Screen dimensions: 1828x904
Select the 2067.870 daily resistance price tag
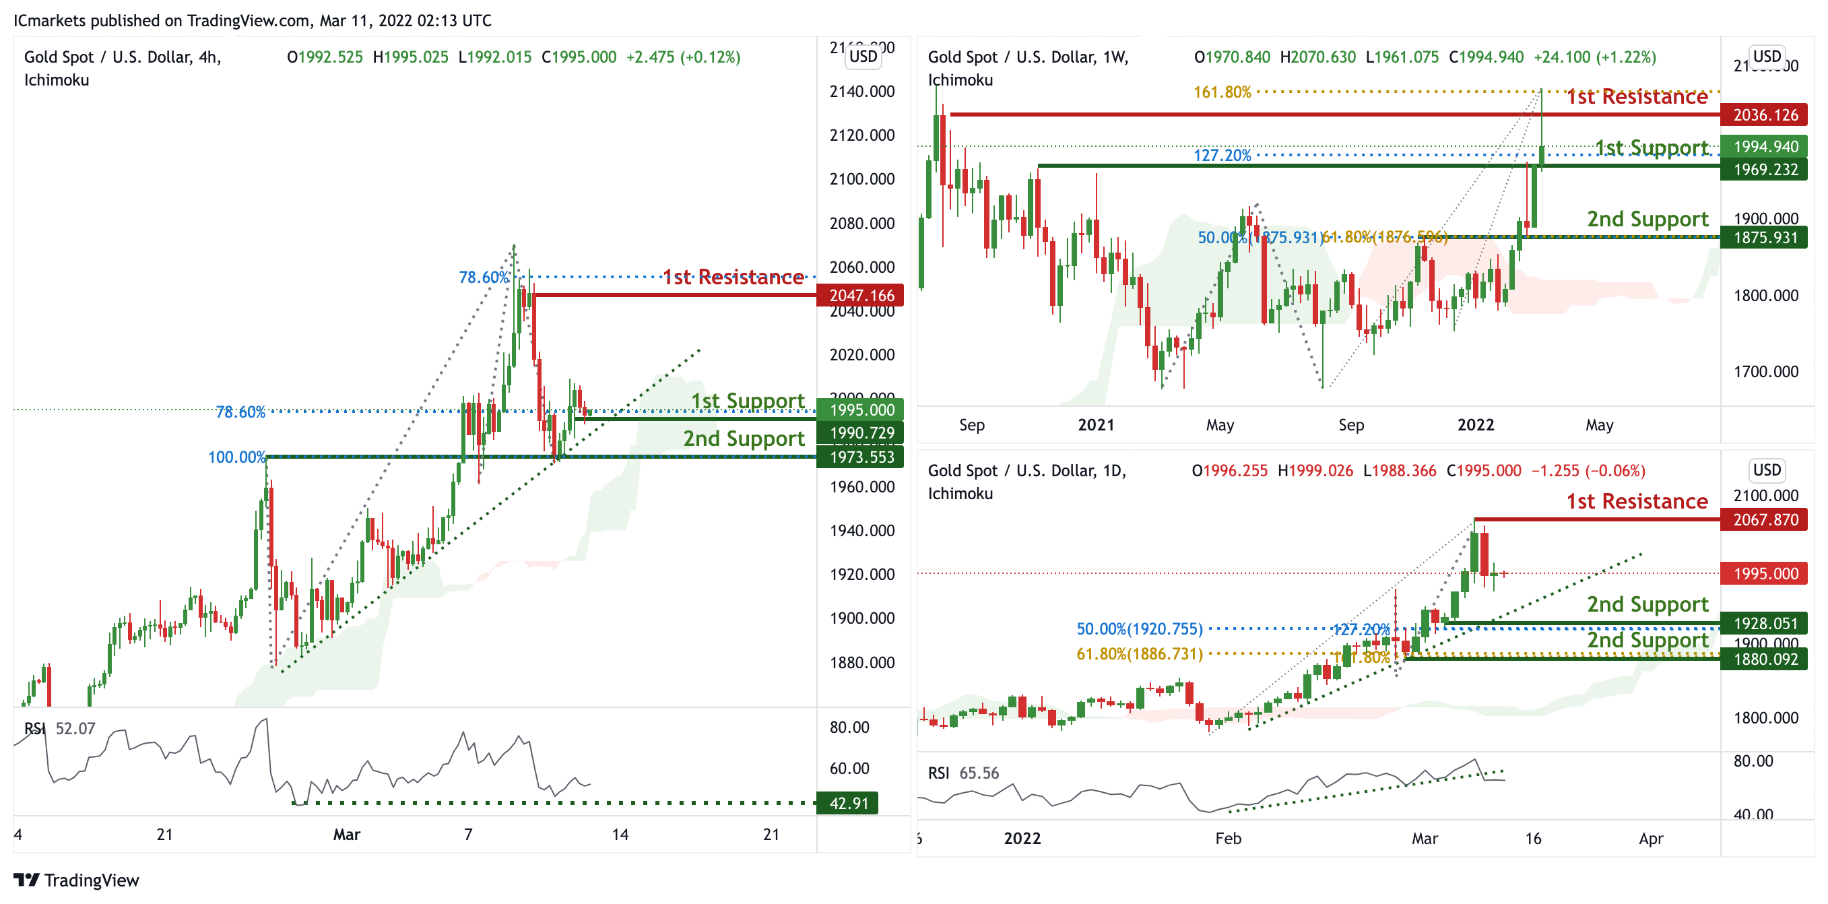point(1765,520)
